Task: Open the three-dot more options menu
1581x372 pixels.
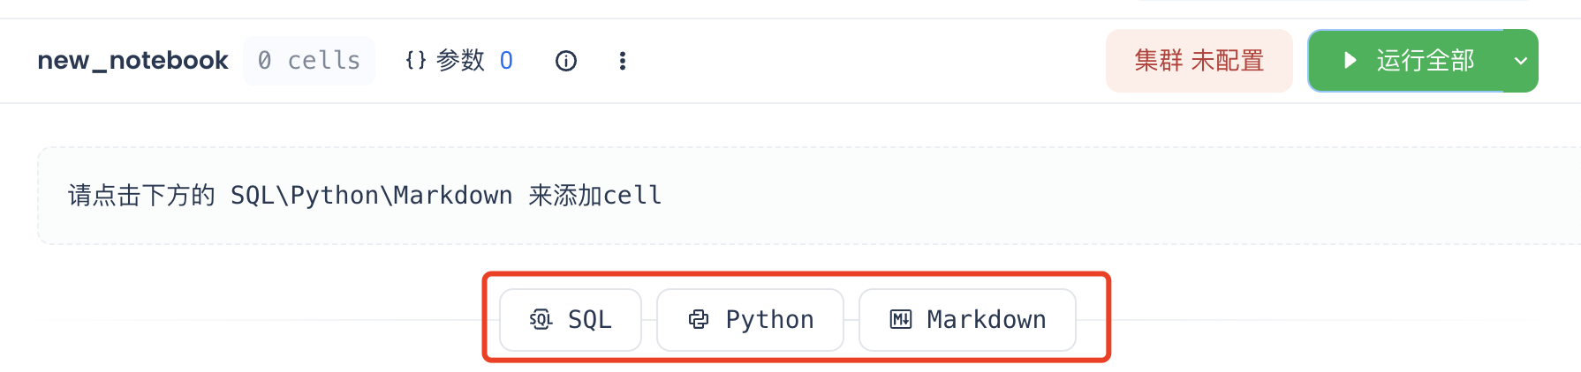Action: tap(623, 61)
